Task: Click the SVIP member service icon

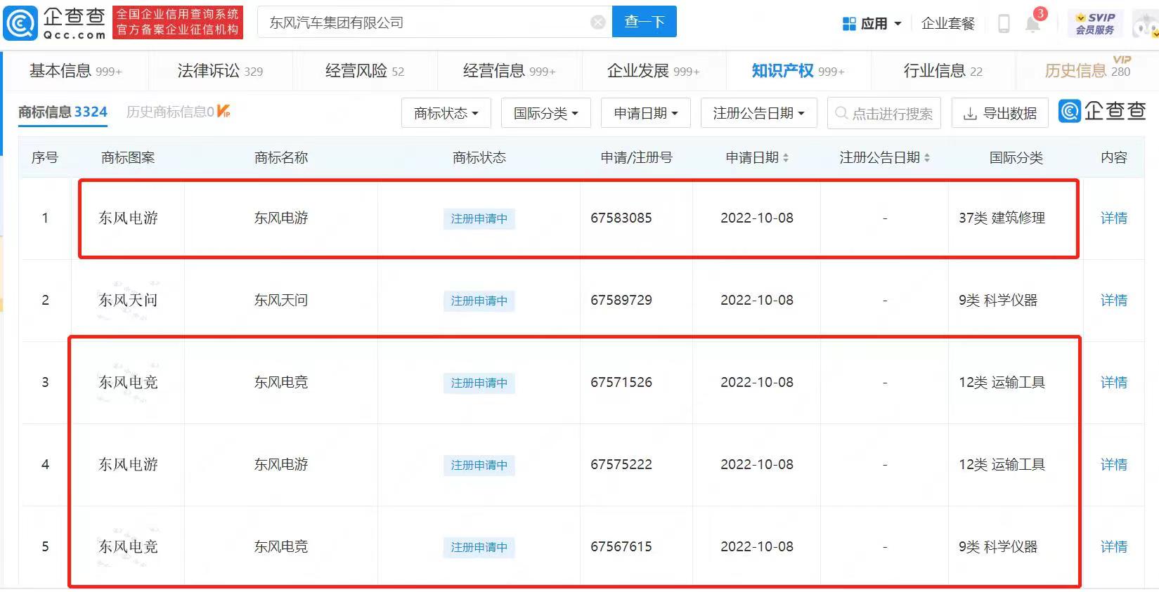Action: (x=1094, y=23)
